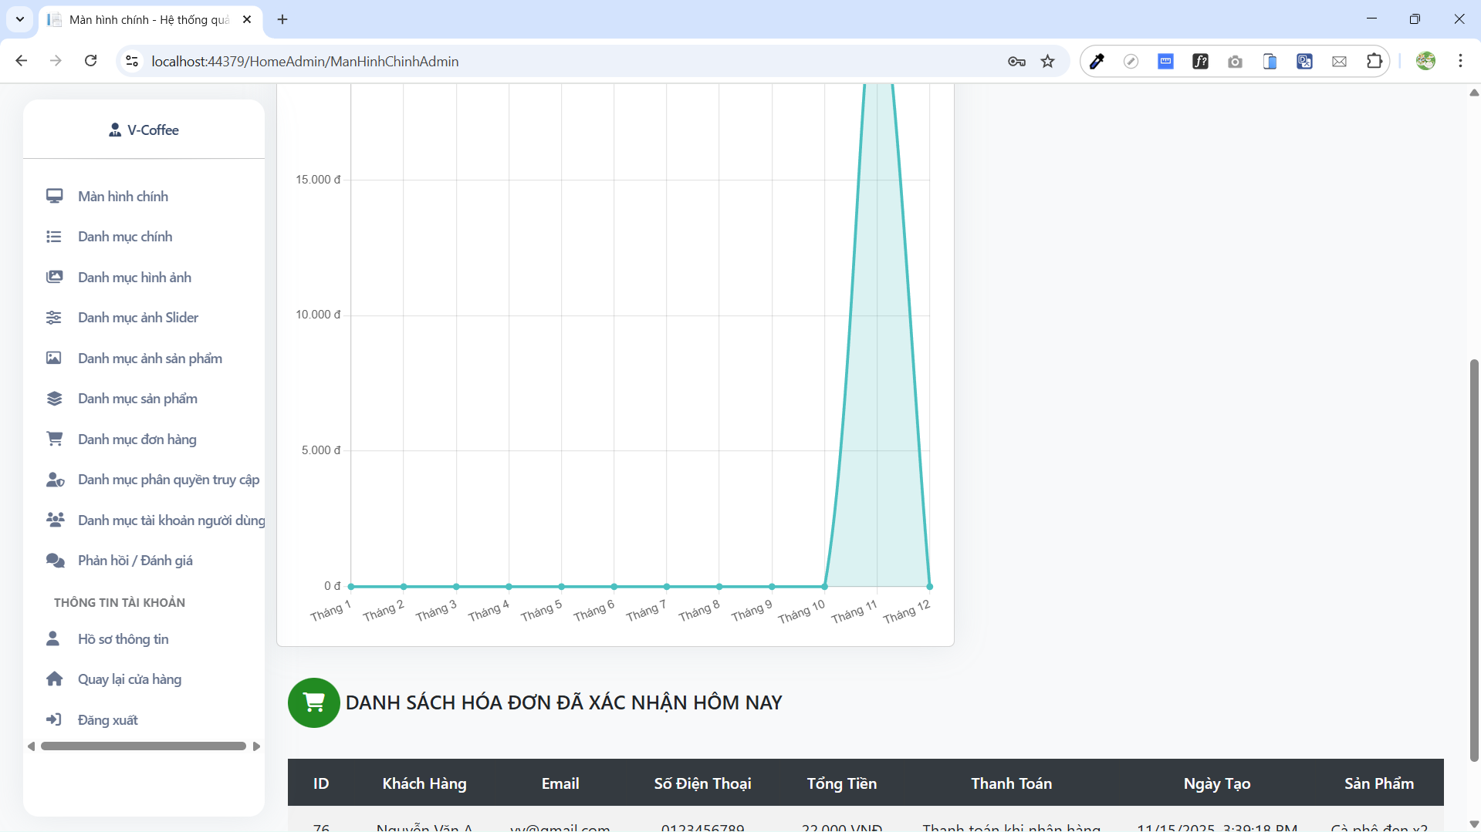The width and height of the screenshot is (1481, 832).
Task: Open Hồ sơ thông tin link
Action: [x=123, y=639]
